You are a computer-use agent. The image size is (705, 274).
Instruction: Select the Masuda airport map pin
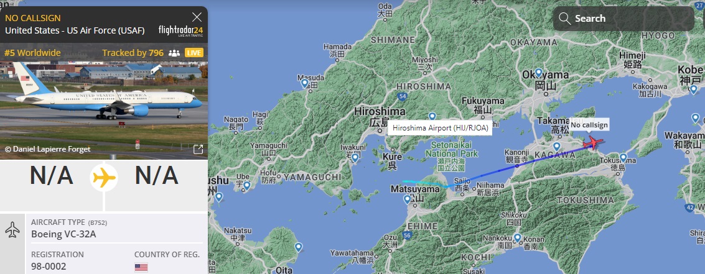click(304, 83)
